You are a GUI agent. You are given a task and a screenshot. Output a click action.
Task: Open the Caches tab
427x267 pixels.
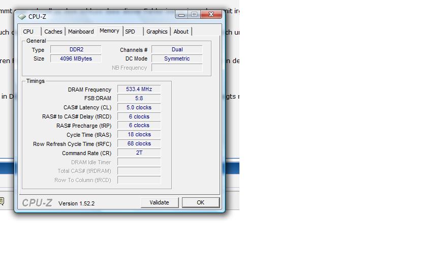(53, 32)
